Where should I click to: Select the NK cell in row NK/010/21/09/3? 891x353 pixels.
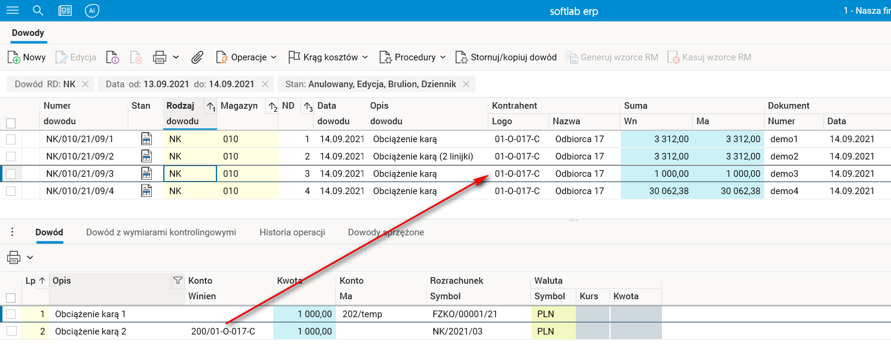coord(190,174)
